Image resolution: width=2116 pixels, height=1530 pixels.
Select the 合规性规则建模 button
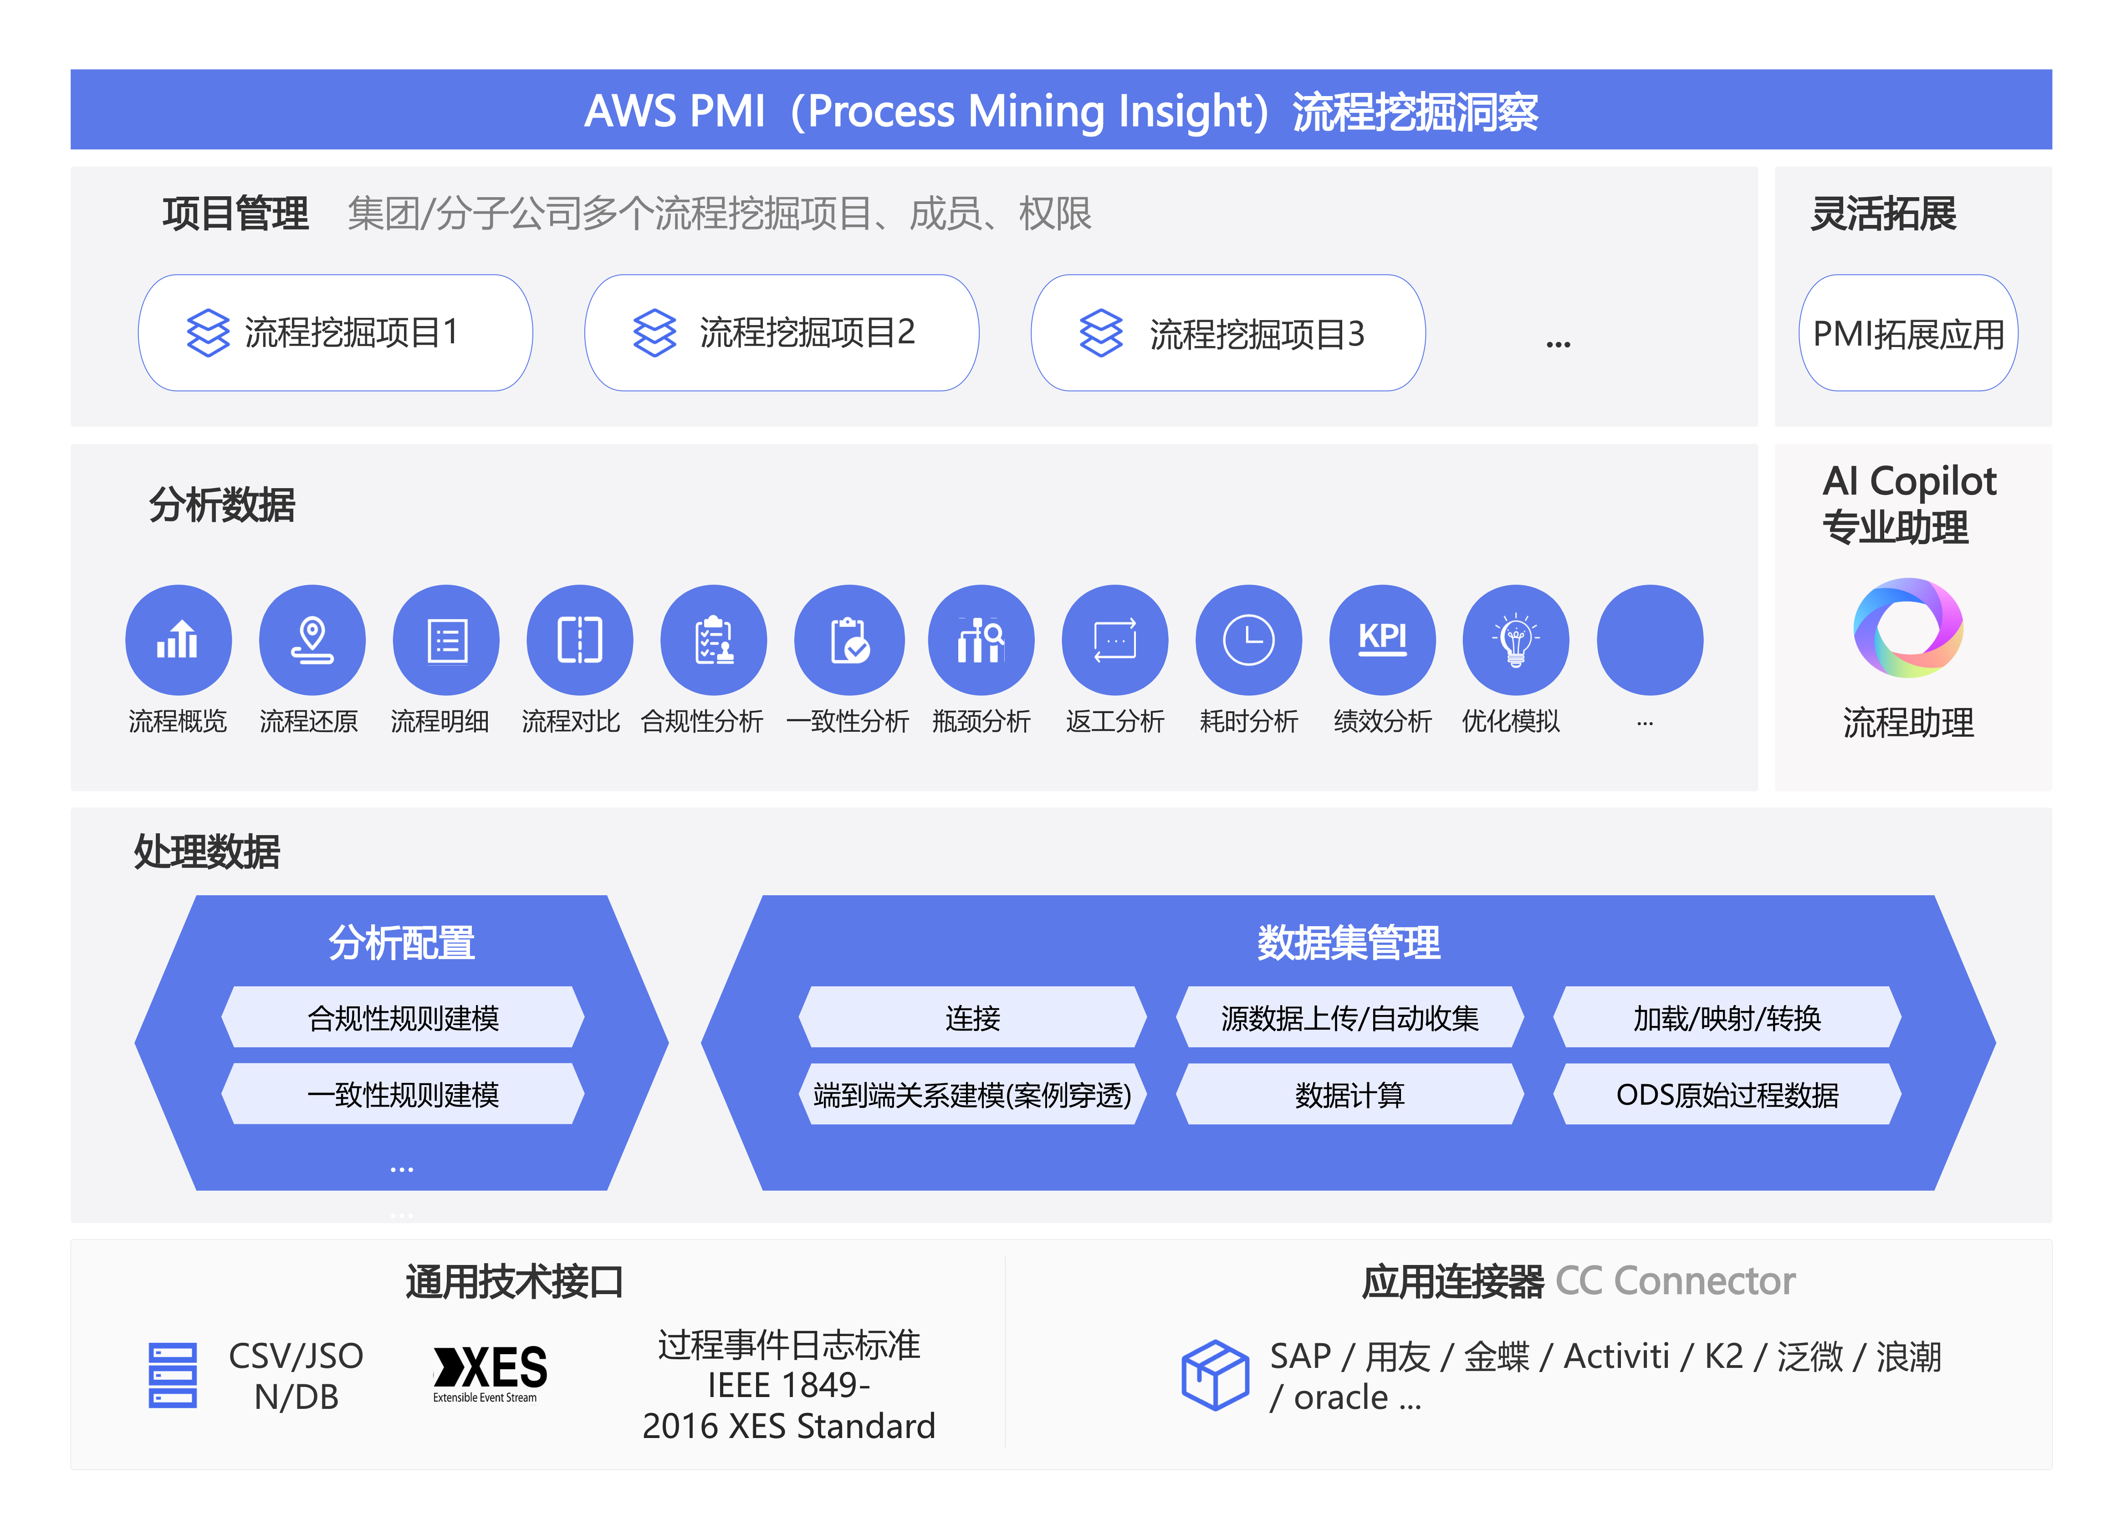[403, 1018]
